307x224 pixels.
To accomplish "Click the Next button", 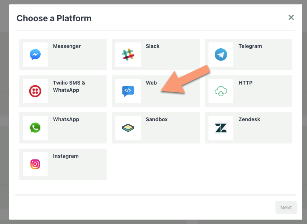I will pos(286,207).
